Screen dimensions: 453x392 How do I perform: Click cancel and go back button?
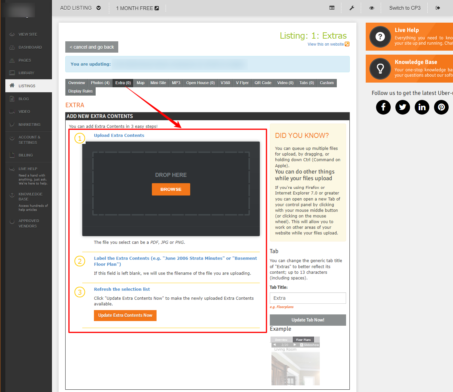[x=92, y=47]
